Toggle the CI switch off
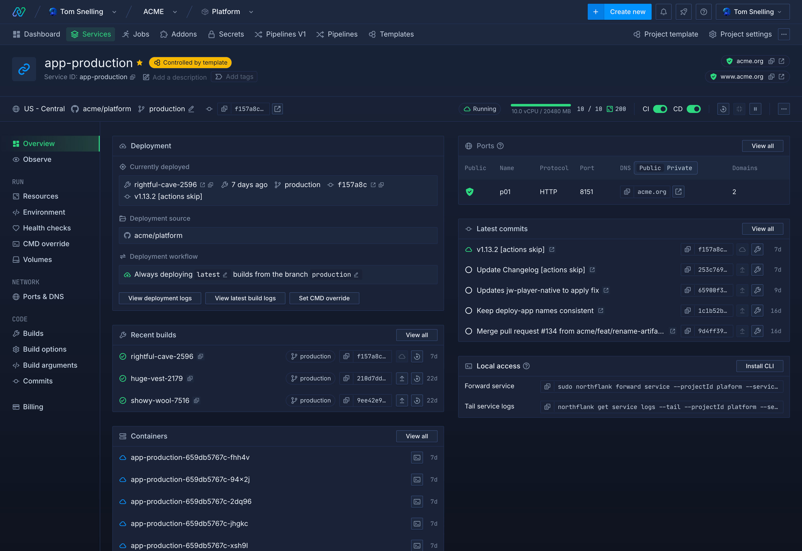802x551 pixels. pyautogui.click(x=660, y=109)
